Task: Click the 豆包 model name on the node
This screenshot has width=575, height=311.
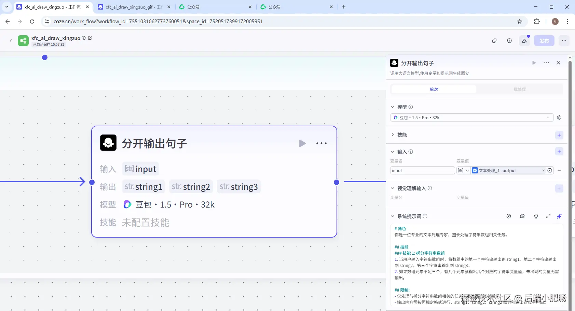Action: coord(175,204)
